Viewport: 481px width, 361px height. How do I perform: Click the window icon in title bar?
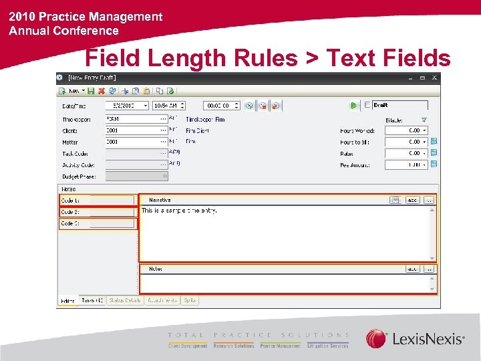click(60, 78)
